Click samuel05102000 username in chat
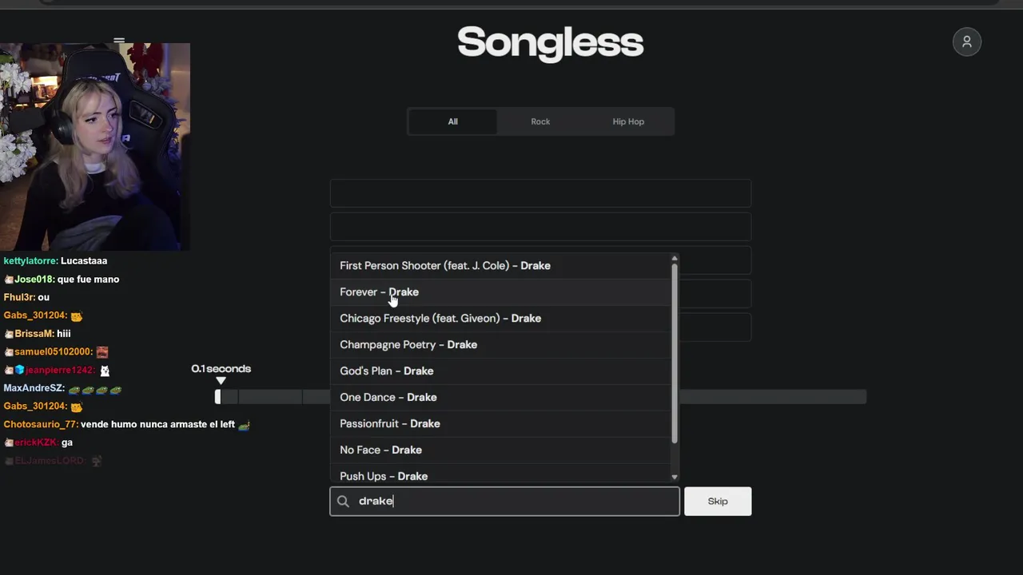 click(x=53, y=352)
